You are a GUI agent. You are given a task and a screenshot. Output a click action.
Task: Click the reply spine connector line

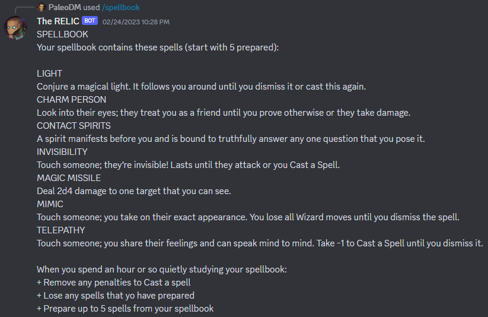tap(24, 9)
